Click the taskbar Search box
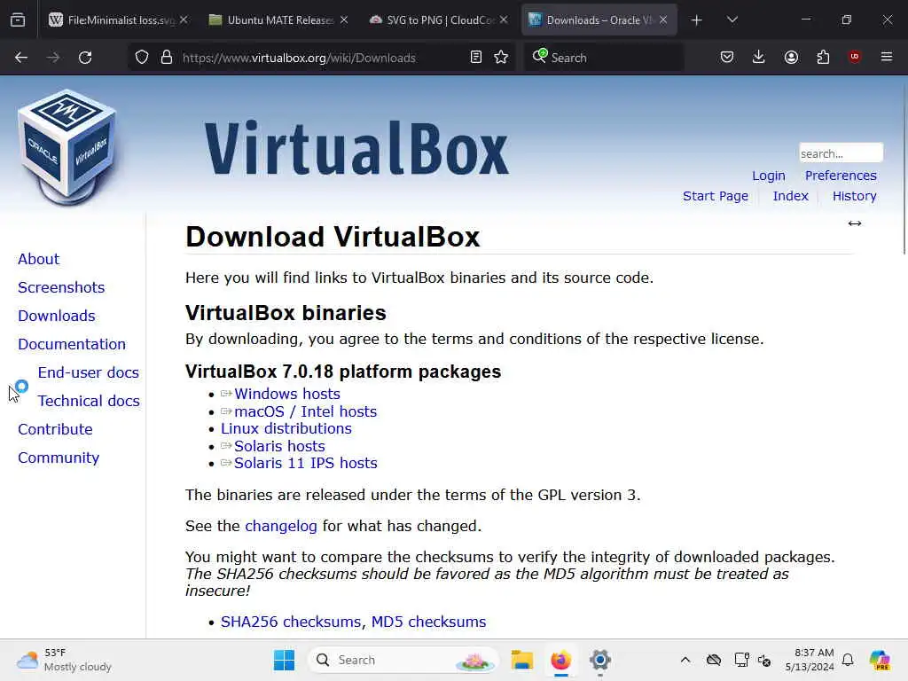This screenshot has width=908, height=681. click(x=403, y=660)
